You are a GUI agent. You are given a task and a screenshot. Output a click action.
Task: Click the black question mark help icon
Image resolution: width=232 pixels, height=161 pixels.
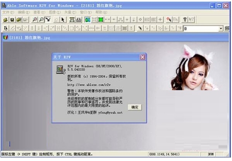[x=184, y=20]
